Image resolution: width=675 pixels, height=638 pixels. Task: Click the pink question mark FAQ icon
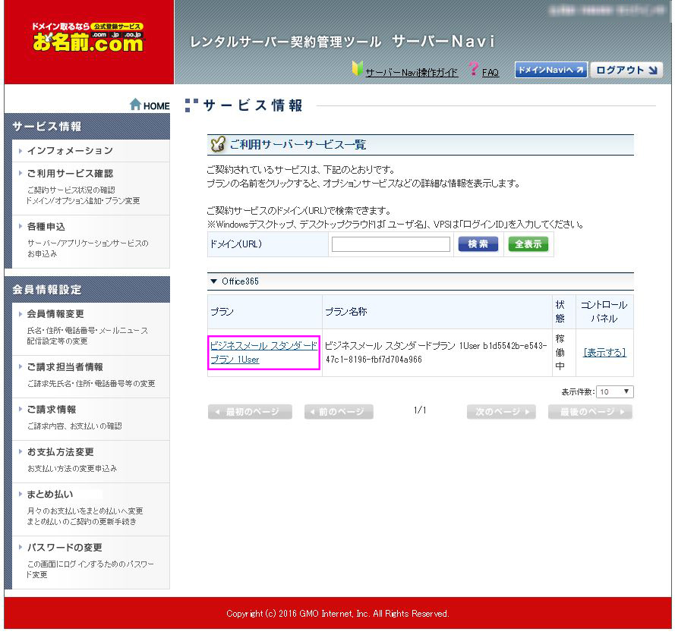[474, 69]
